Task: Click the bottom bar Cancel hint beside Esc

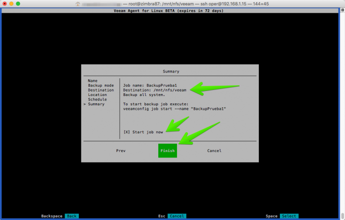Action: click(x=177, y=216)
